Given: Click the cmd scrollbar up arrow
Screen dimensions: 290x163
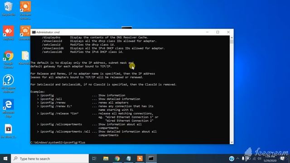Looking at the screenshot, I should pyautogui.click(x=232, y=38).
